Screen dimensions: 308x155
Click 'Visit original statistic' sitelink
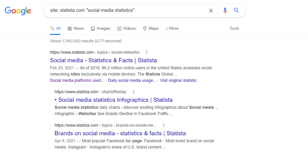click(x=178, y=80)
